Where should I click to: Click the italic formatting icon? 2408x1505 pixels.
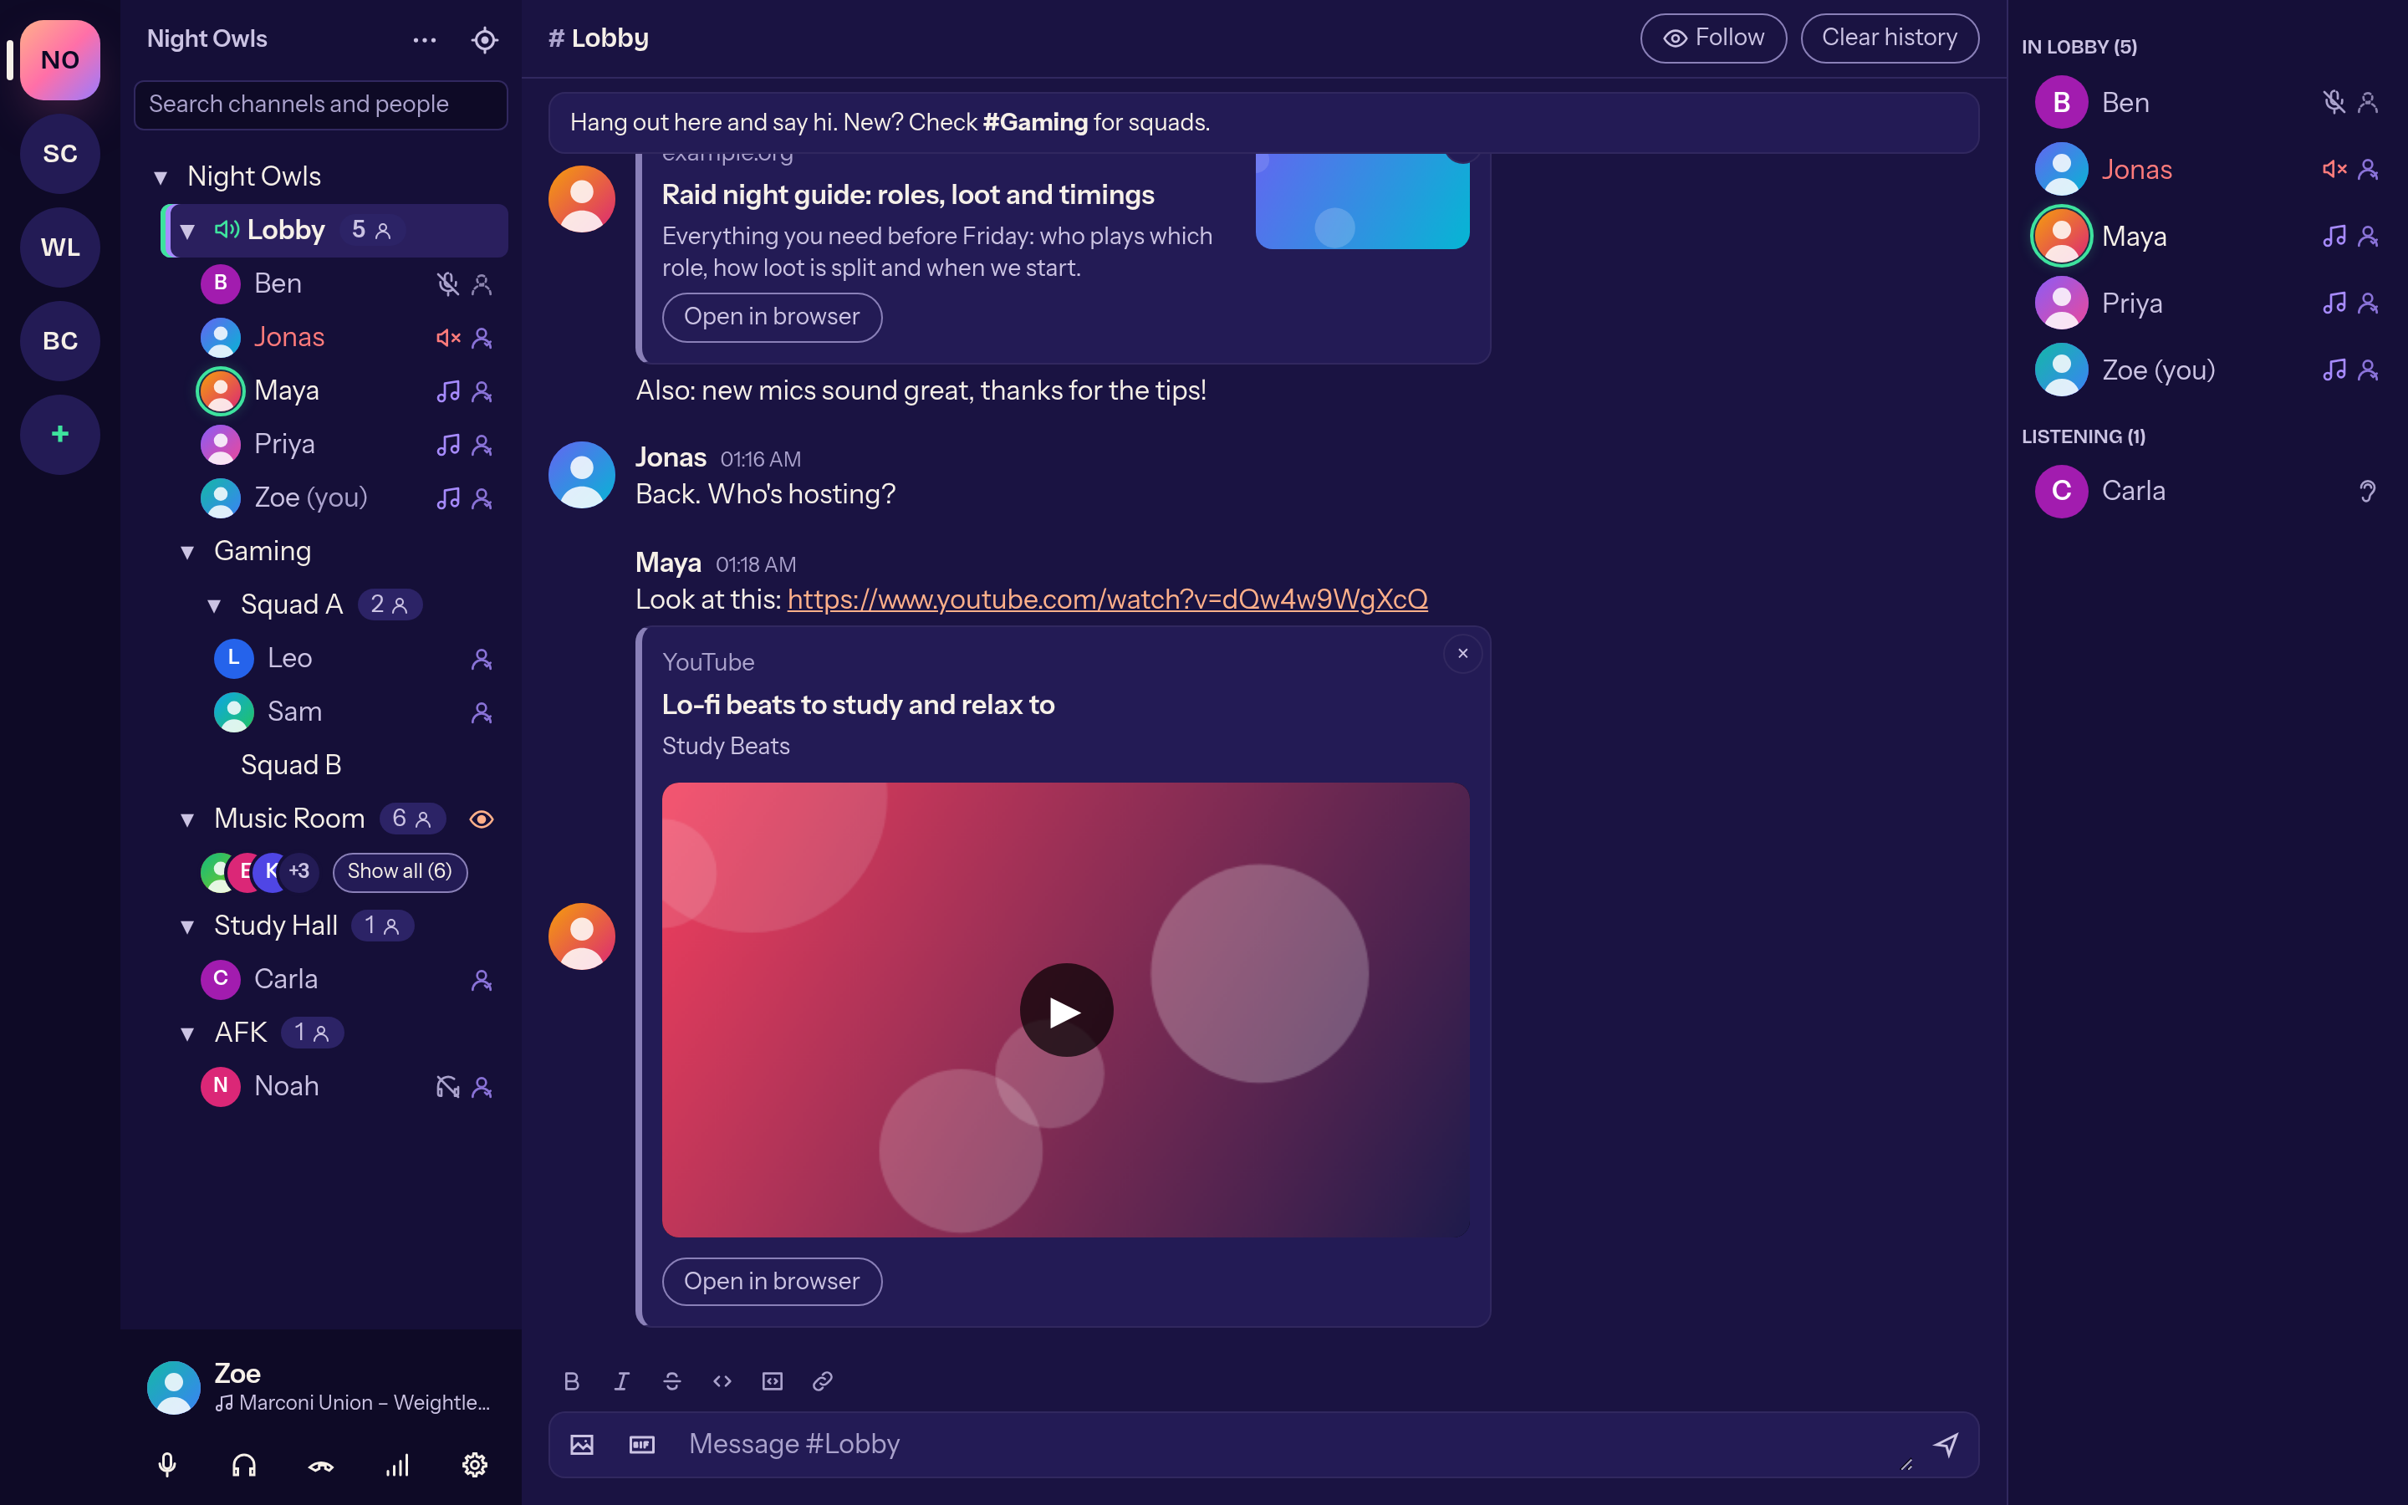(622, 1380)
